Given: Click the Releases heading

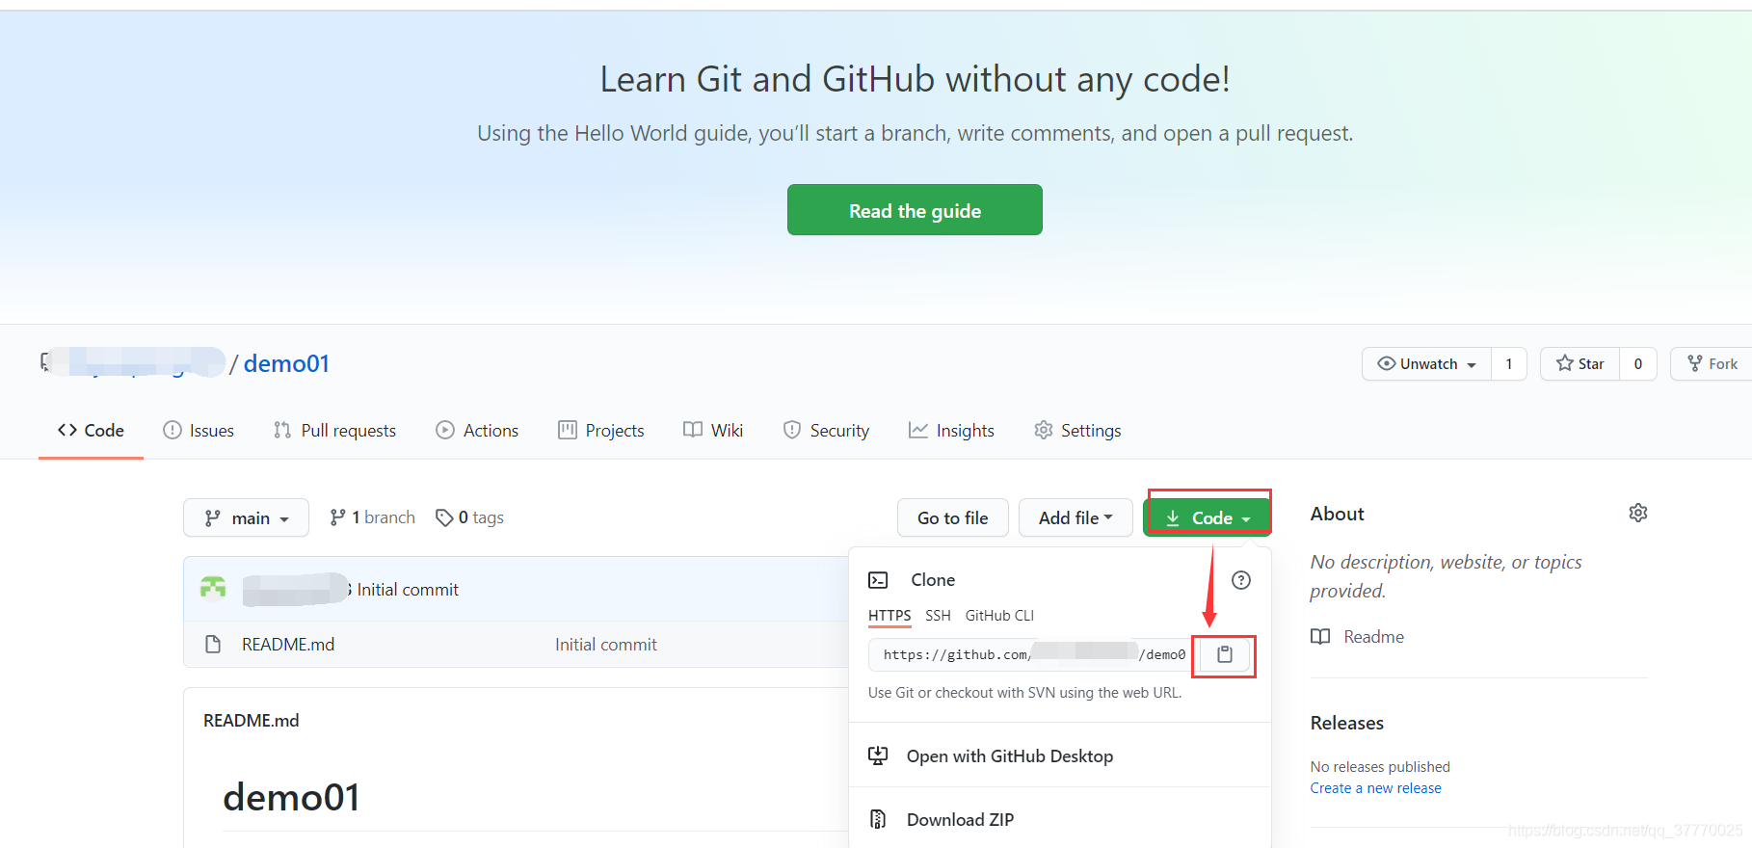Looking at the screenshot, I should 1346,723.
